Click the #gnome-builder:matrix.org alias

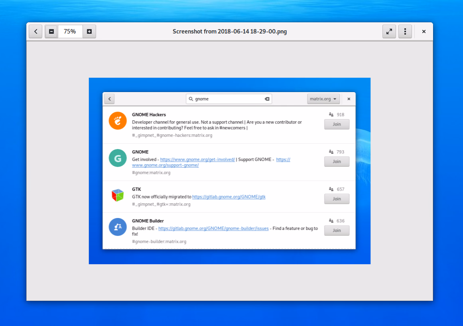(159, 242)
